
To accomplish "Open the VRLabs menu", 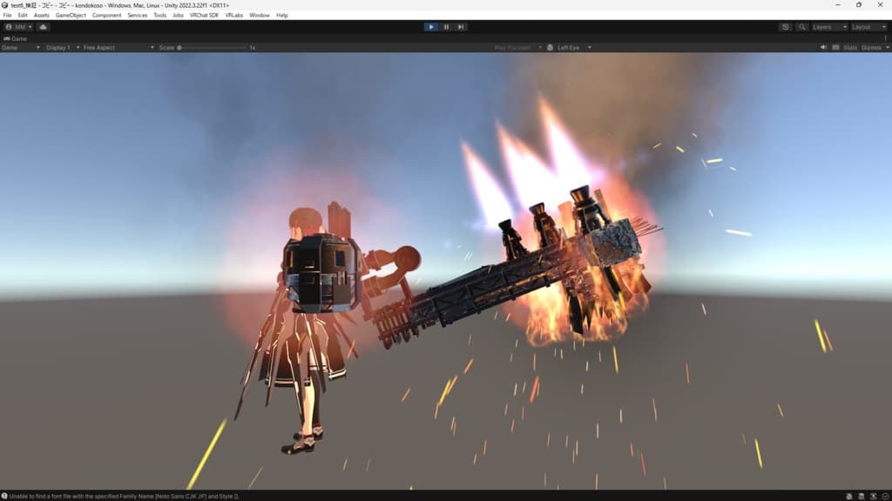I will (x=233, y=16).
